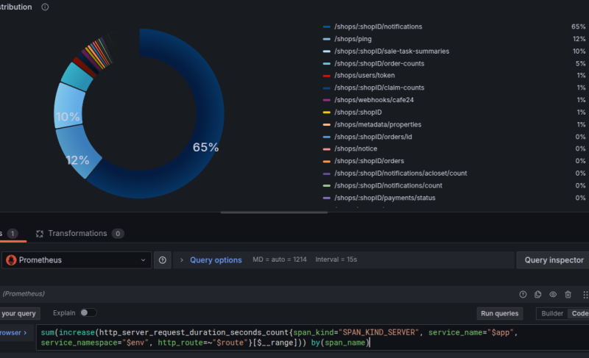Screen dimensions: 589x358
Task: Click the Prometheus flame logo
Action: pos(11,260)
